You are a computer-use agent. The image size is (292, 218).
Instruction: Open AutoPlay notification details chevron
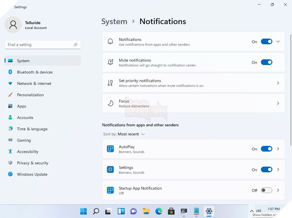(278, 149)
